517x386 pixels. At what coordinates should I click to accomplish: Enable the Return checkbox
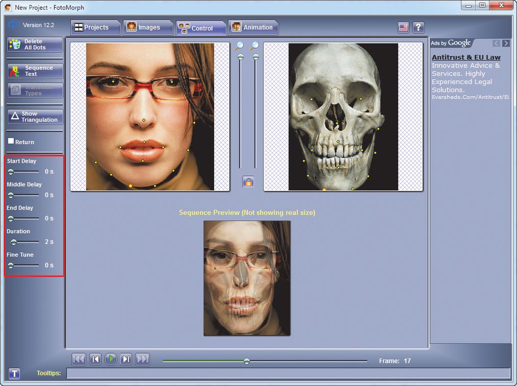click(11, 142)
